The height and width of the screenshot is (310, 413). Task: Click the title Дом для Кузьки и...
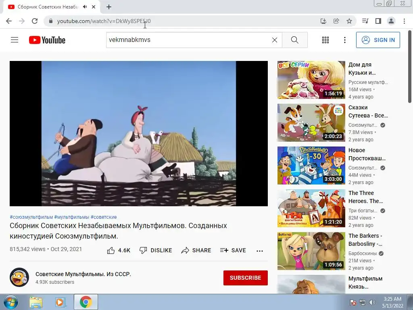(x=362, y=69)
